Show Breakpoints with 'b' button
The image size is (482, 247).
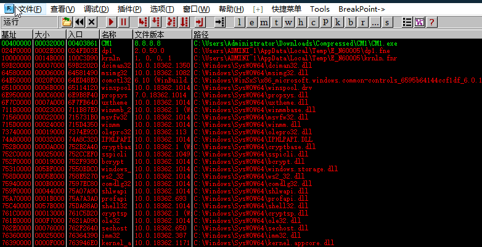pos(351,22)
